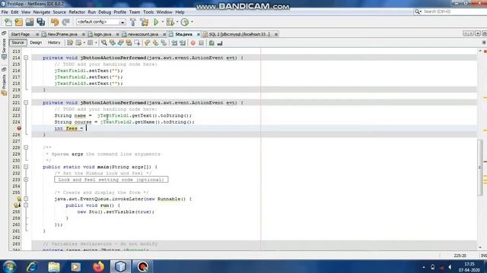This screenshot has height=273, width=487.
Task: Switch to History view
Action: click(54, 42)
